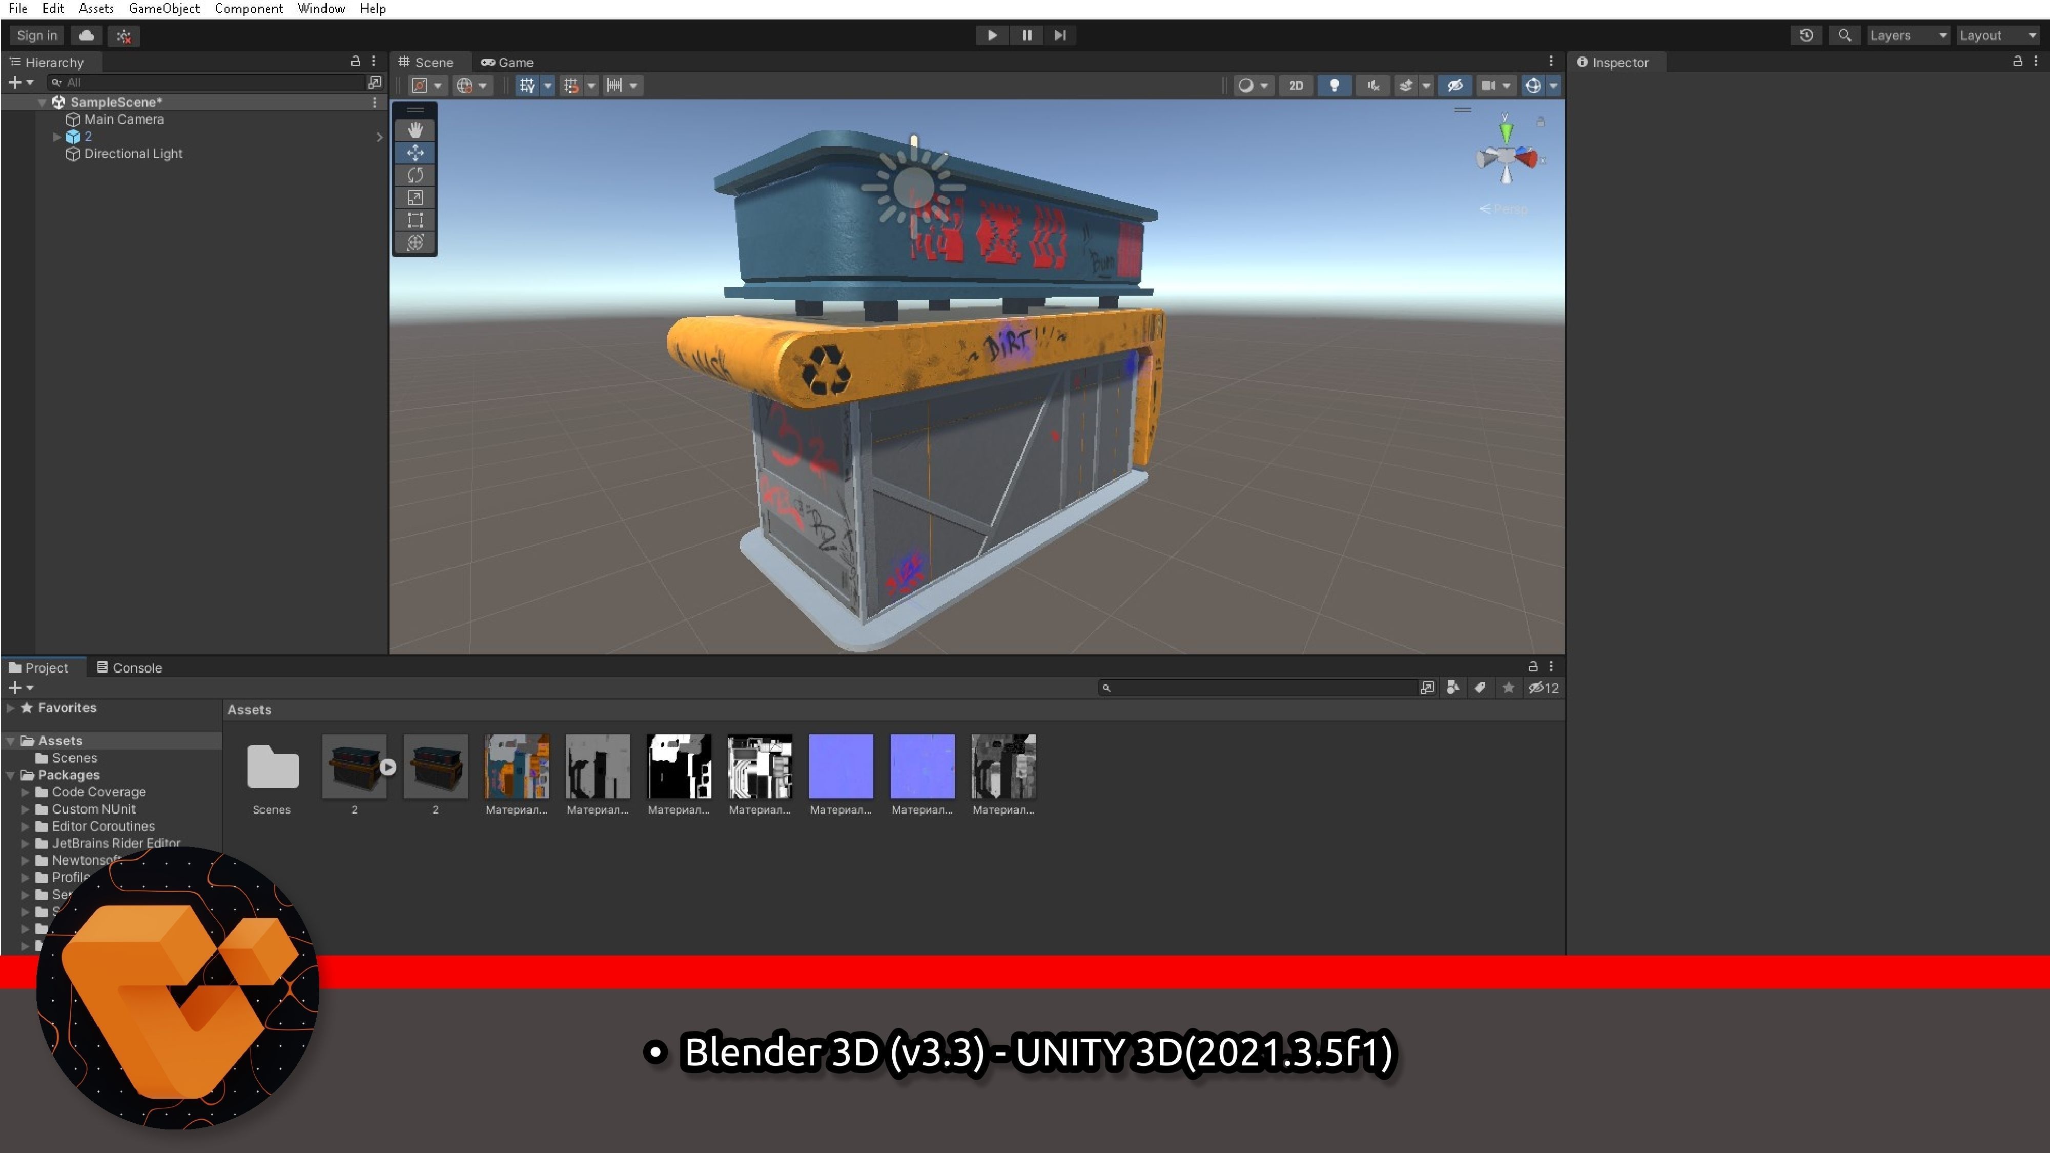2050x1153 pixels.
Task: Select the Rect tool
Action: 415,220
